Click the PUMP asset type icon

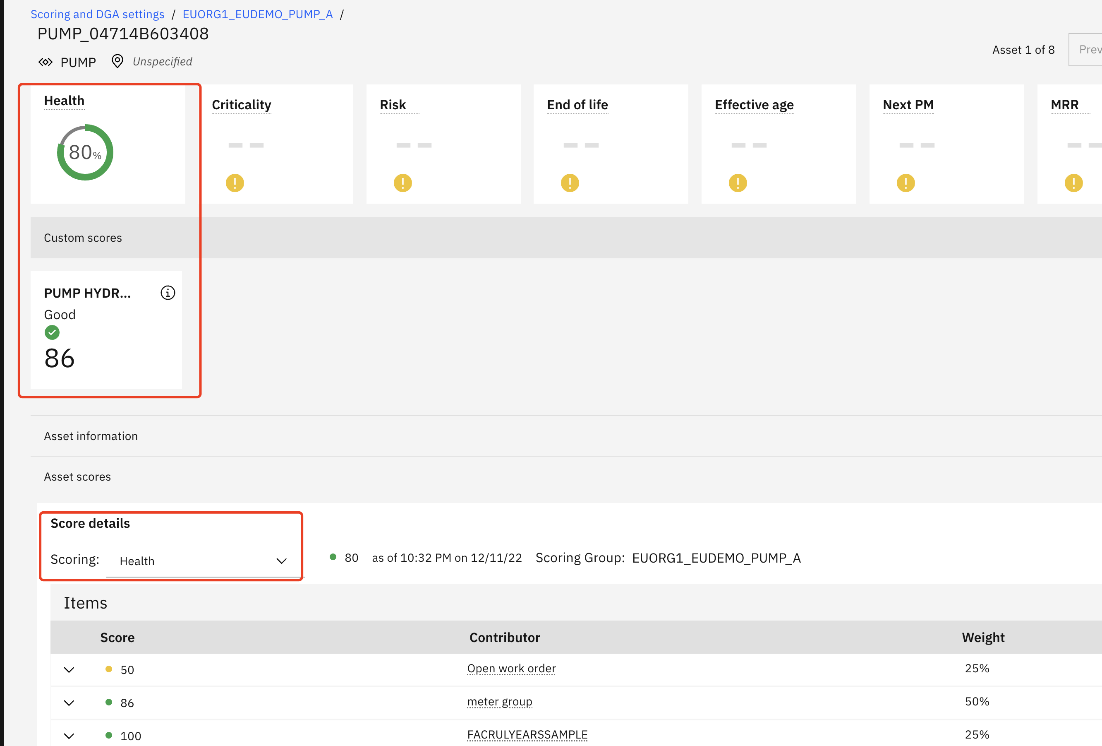click(x=46, y=62)
